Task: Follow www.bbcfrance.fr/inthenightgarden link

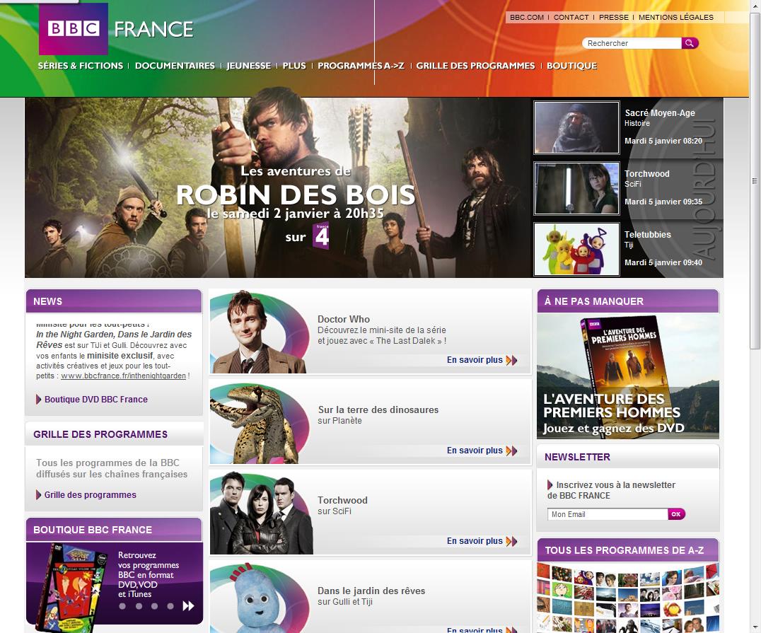Action: click(123, 376)
